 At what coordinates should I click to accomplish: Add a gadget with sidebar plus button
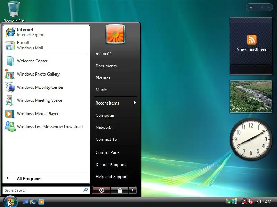[251, 7]
